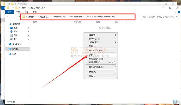Select 网络 in the navigation pane
Screen dimensions: 181x105
[x=14, y=54]
